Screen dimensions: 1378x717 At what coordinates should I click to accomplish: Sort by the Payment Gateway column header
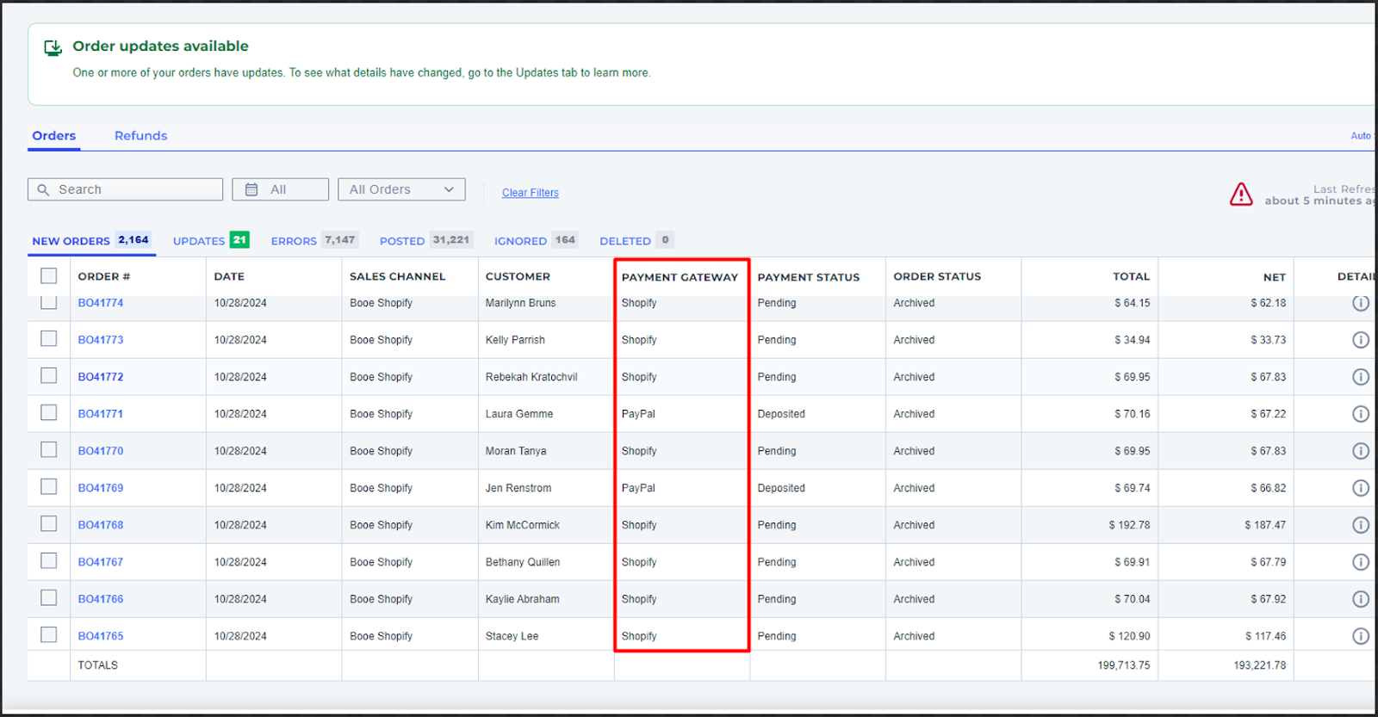pyautogui.click(x=679, y=277)
